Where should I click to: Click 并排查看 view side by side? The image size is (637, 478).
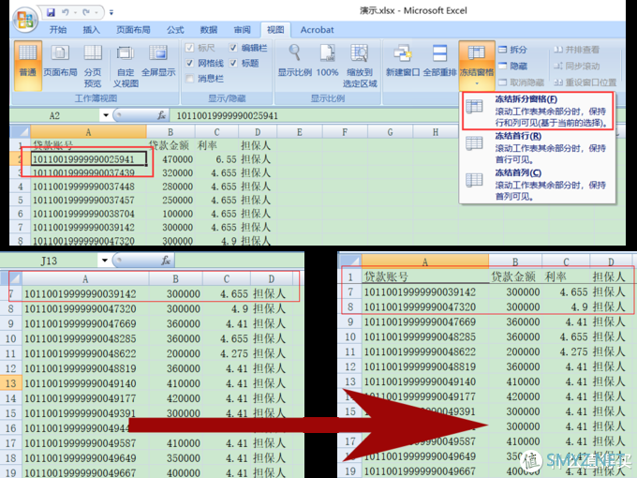point(576,50)
